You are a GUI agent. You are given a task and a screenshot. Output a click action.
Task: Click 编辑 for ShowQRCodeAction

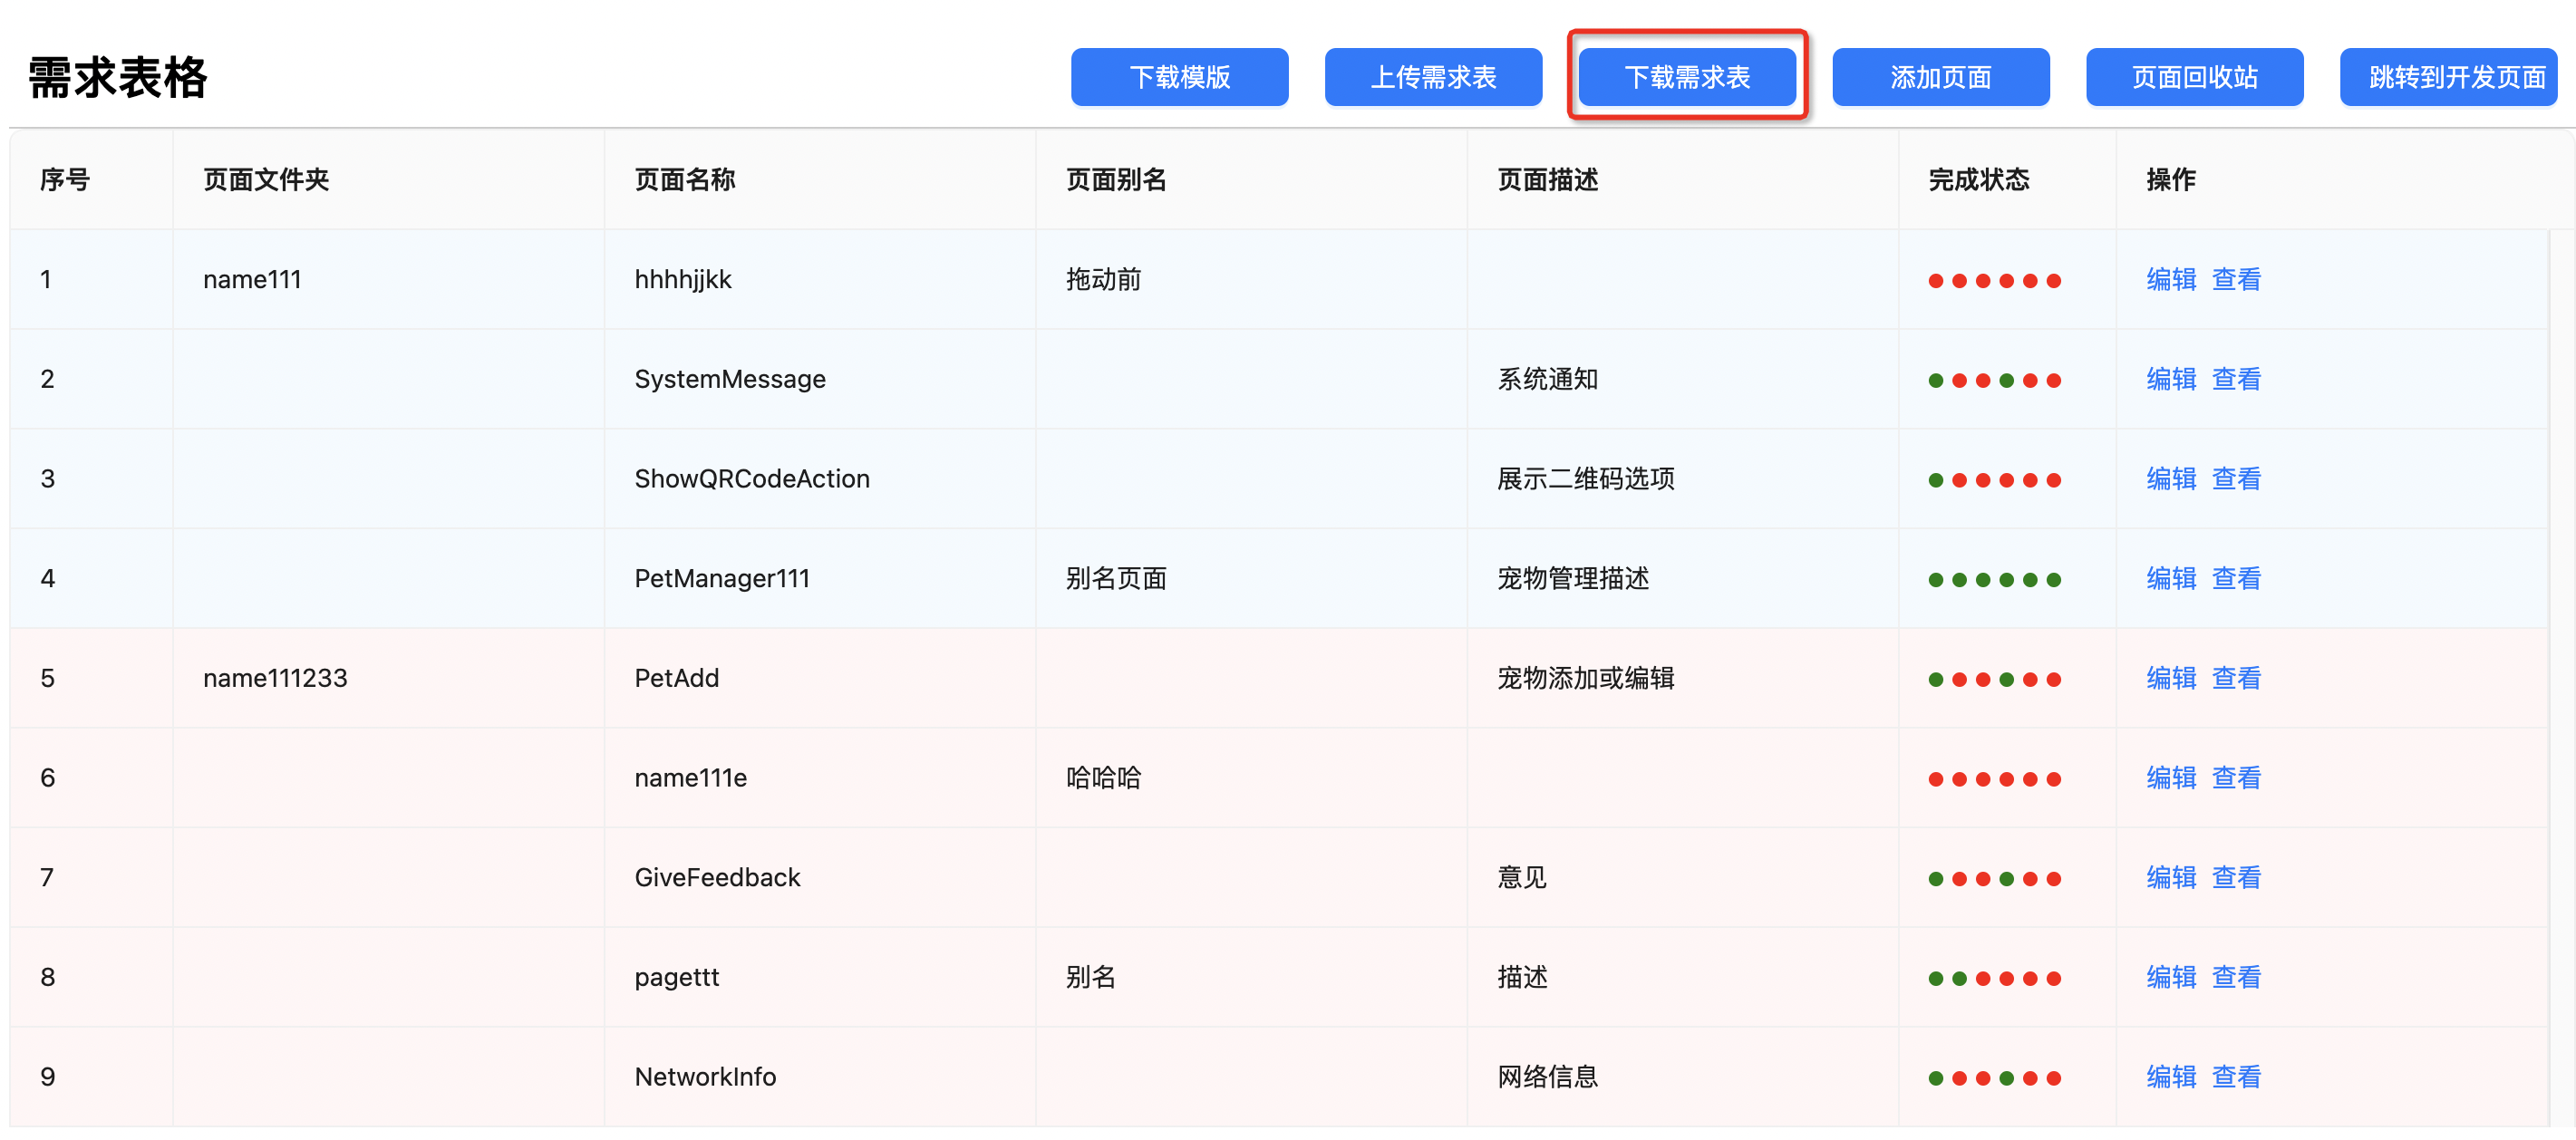[x=2170, y=479]
